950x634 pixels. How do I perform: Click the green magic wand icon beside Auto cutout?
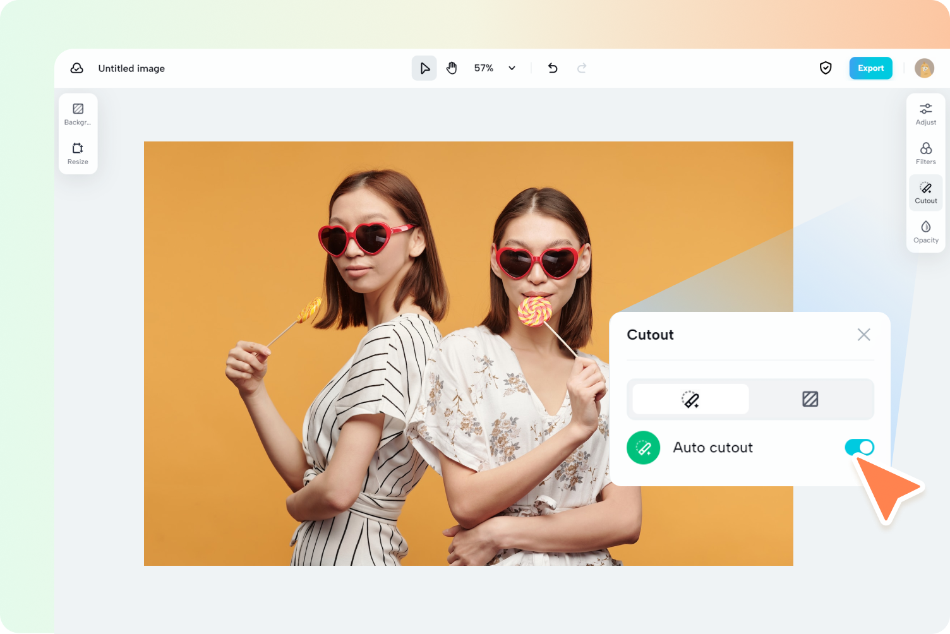click(643, 447)
